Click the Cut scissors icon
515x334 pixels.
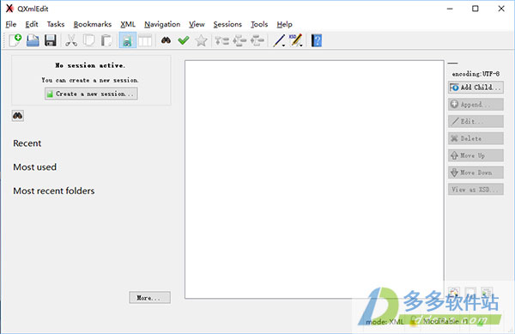(71, 40)
